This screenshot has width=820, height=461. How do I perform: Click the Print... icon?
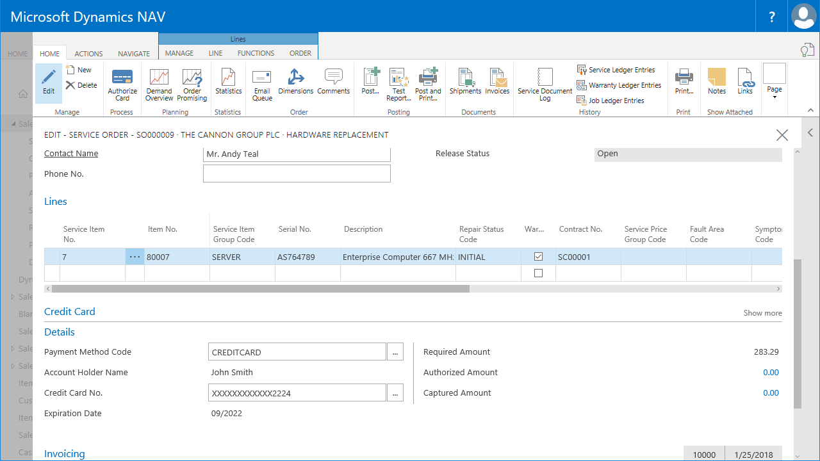[684, 82]
